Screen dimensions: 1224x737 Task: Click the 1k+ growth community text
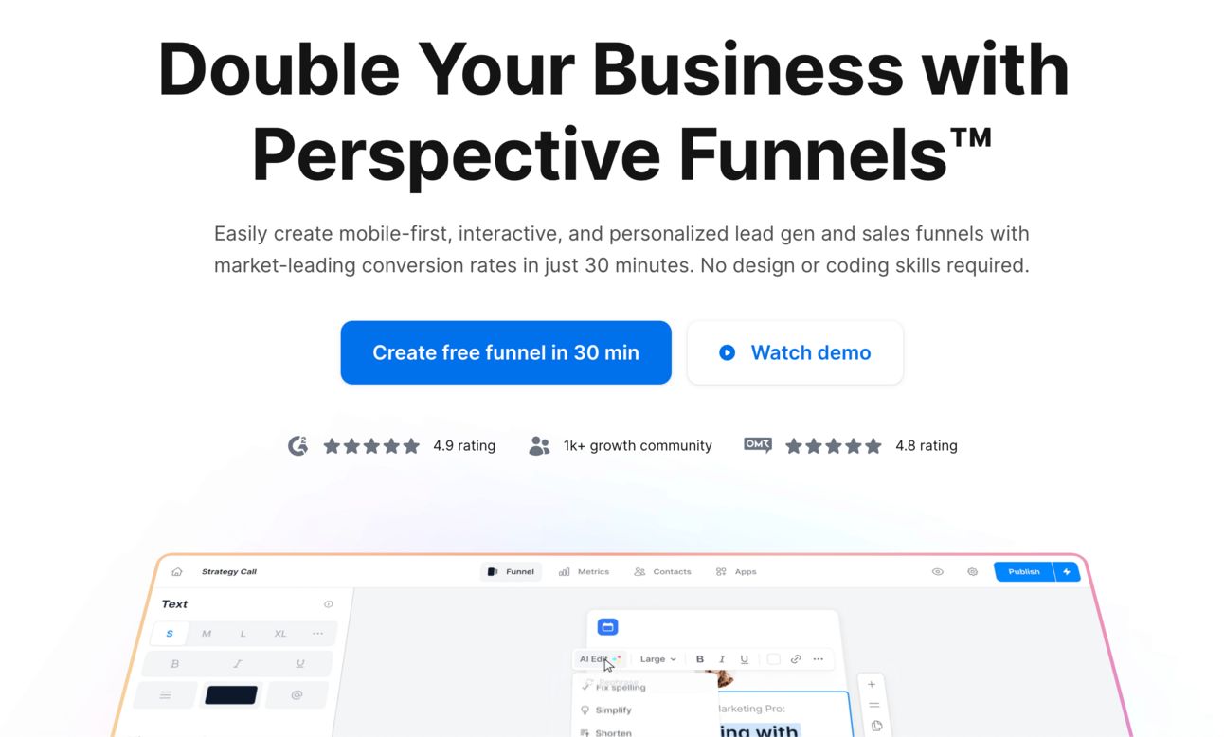(x=638, y=445)
